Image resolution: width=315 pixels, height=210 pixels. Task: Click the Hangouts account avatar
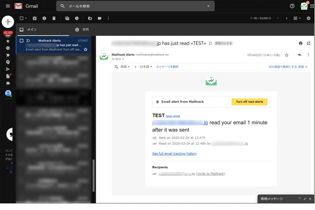pos(8,93)
